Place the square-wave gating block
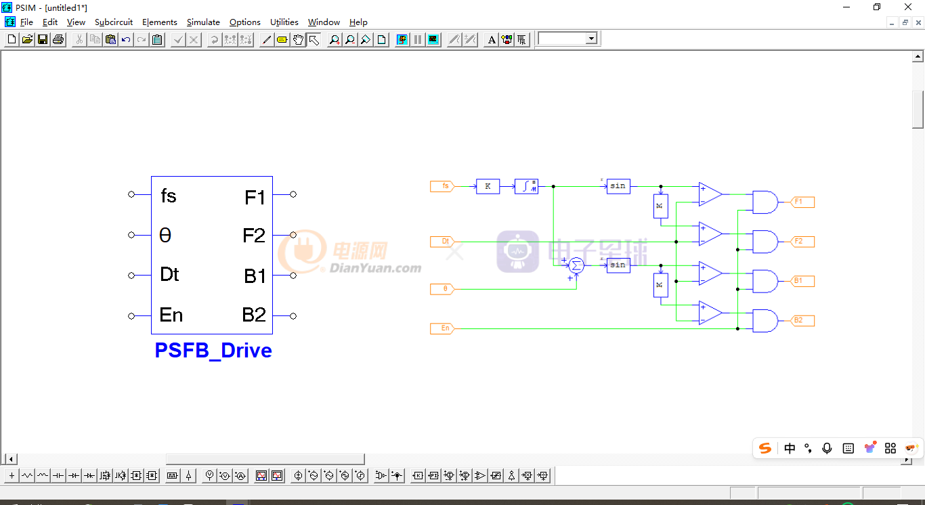Image resolution: width=925 pixels, height=505 pixels. 172,476
